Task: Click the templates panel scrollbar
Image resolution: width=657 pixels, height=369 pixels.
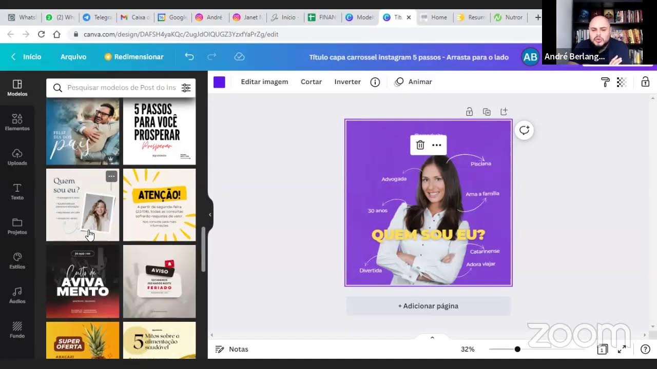Action: click(203, 250)
